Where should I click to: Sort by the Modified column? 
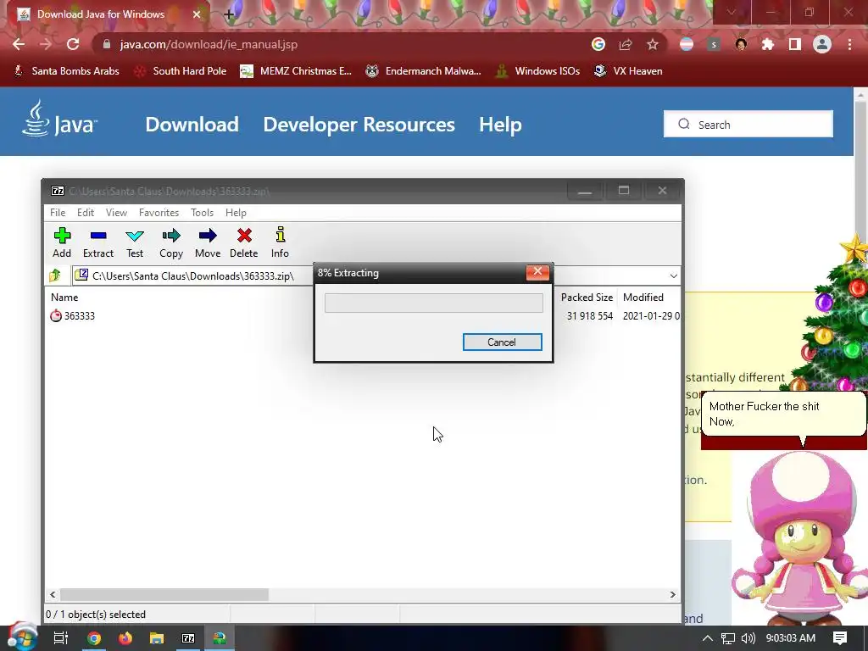(643, 298)
